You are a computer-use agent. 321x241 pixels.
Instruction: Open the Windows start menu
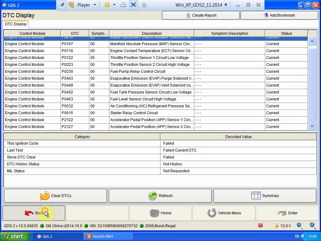(x=15, y=236)
